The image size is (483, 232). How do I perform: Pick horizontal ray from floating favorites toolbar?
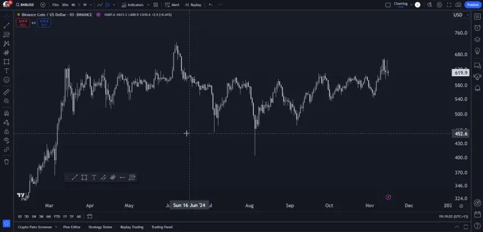pyautogui.click(x=122, y=177)
